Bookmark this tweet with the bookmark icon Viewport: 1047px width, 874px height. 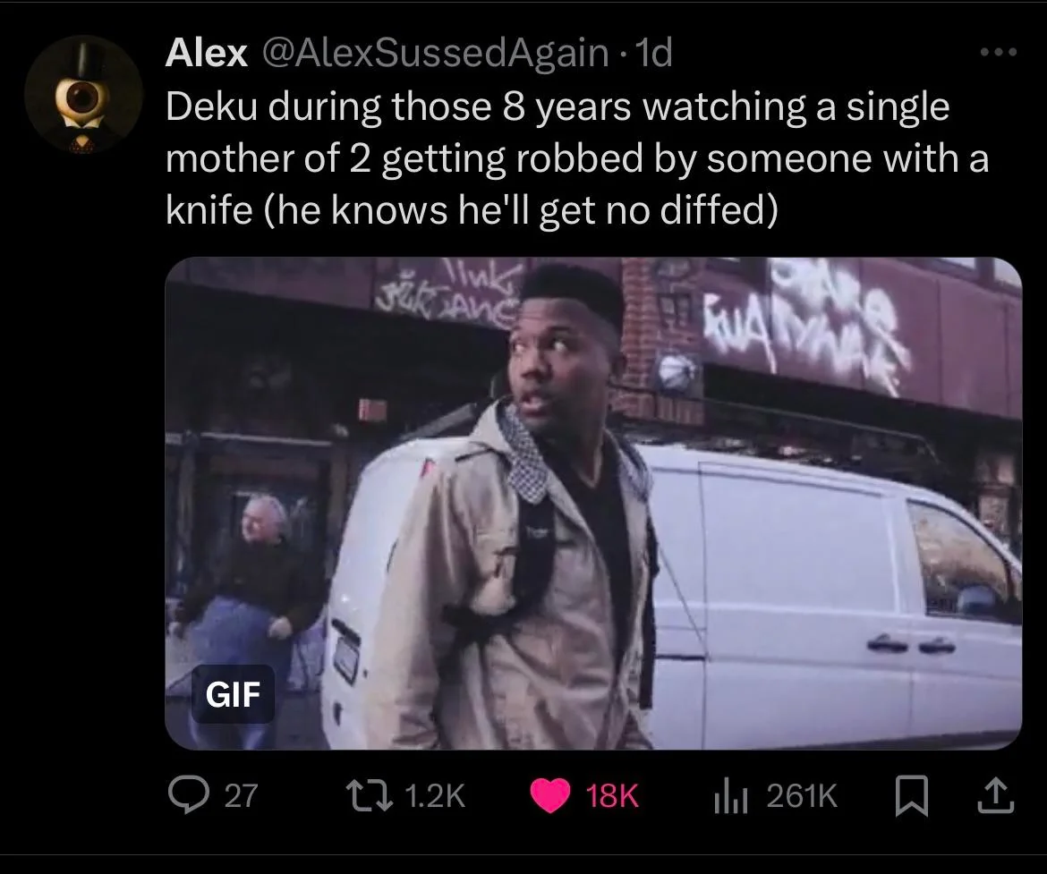point(911,796)
